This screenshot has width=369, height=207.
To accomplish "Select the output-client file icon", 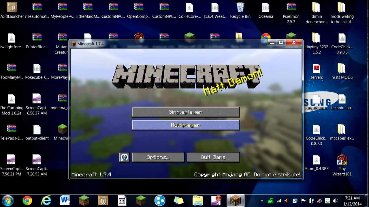I will click(x=37, y=132).
